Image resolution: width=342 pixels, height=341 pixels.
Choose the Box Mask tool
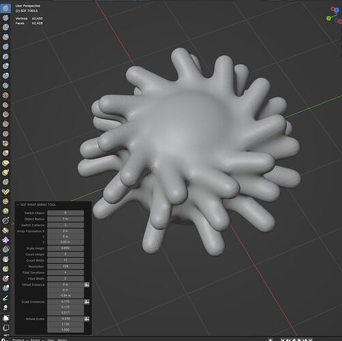click(5, 318)
